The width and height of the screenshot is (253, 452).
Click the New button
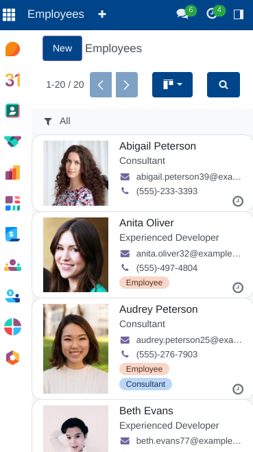pyautogui.click(x=62, y=48)
